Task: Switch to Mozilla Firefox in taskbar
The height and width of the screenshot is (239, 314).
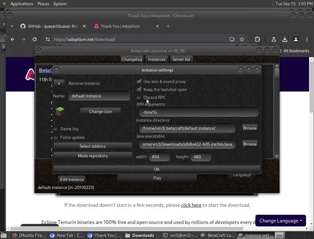Action: coord(29,235)
